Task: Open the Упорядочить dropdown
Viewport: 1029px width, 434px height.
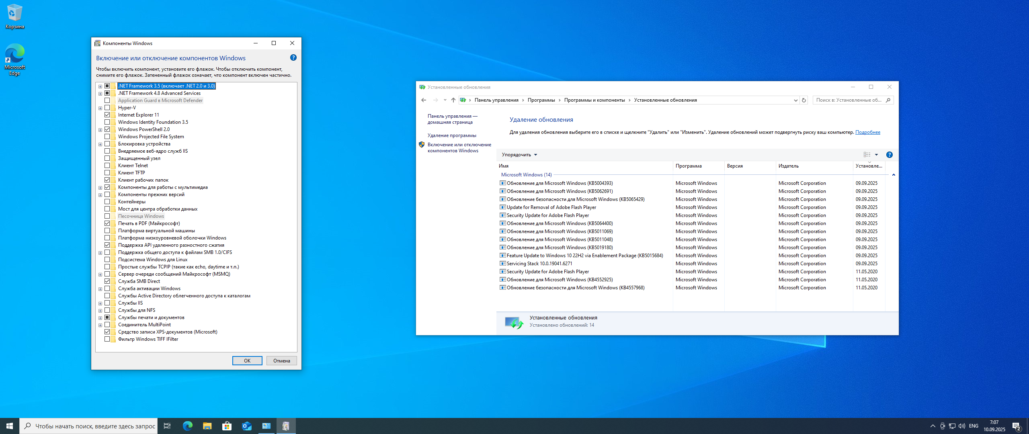Action: 519,155
